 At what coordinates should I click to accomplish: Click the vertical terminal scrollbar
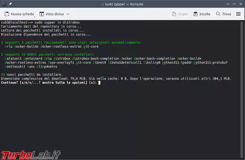[x=242, y=90]
